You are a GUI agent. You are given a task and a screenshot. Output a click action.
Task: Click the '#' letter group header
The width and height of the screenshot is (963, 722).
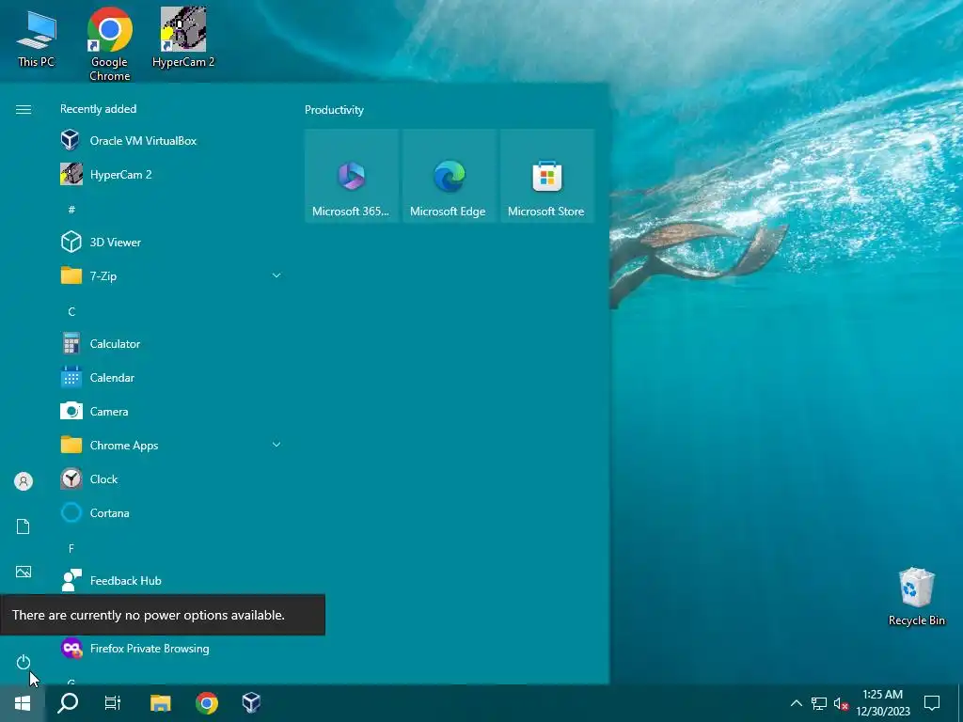pyautogui.click(x=71, y=210)
